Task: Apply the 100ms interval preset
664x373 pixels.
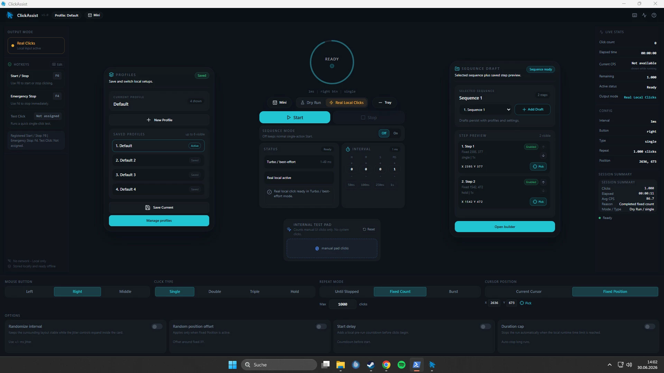Action: click(365, 185)
